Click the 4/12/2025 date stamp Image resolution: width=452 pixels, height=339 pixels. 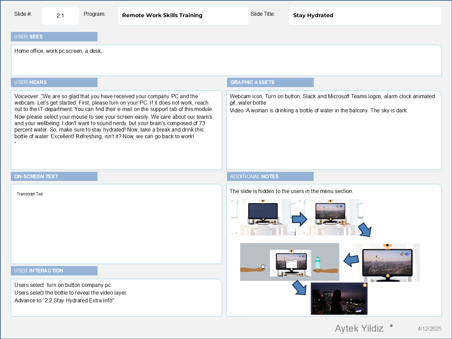coord(429,329)
